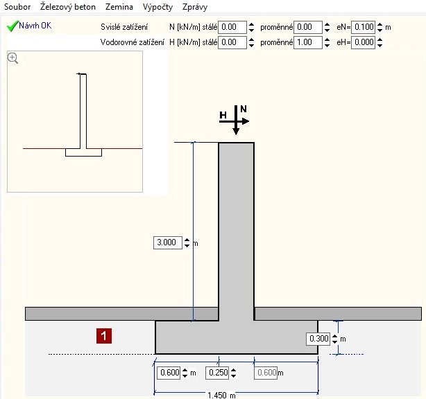The image size is (426, 399).
Task: Click the Návrh OK status text
Action: tap(35, 26)
